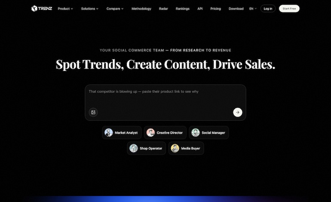The height and width of the screenshot is (202, 331).
Task: Open Rankings in the navigation bar
Action: click(x=182, y=9)
